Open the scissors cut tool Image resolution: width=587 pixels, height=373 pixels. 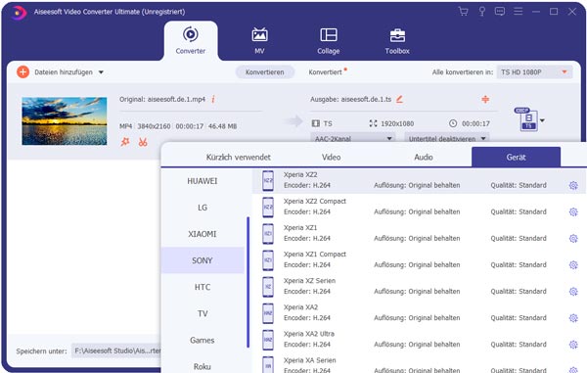(143, 142)
